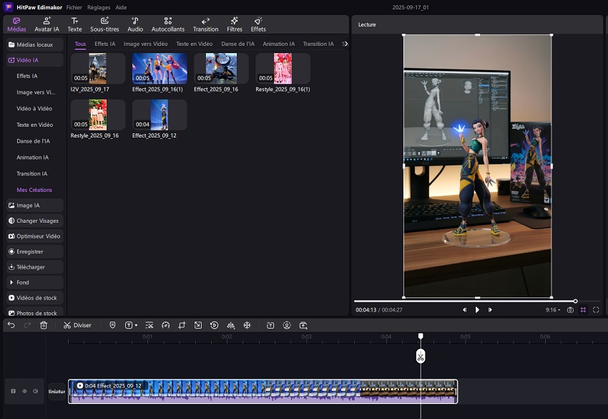Toggle track visibility eye icon
Viewport: 608px width, 419px height.
pos(24,391)
